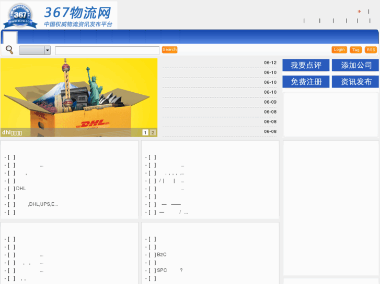380x284 pixels.
Task: Click the 免费注册 button
Action: [x=306, y=81]
